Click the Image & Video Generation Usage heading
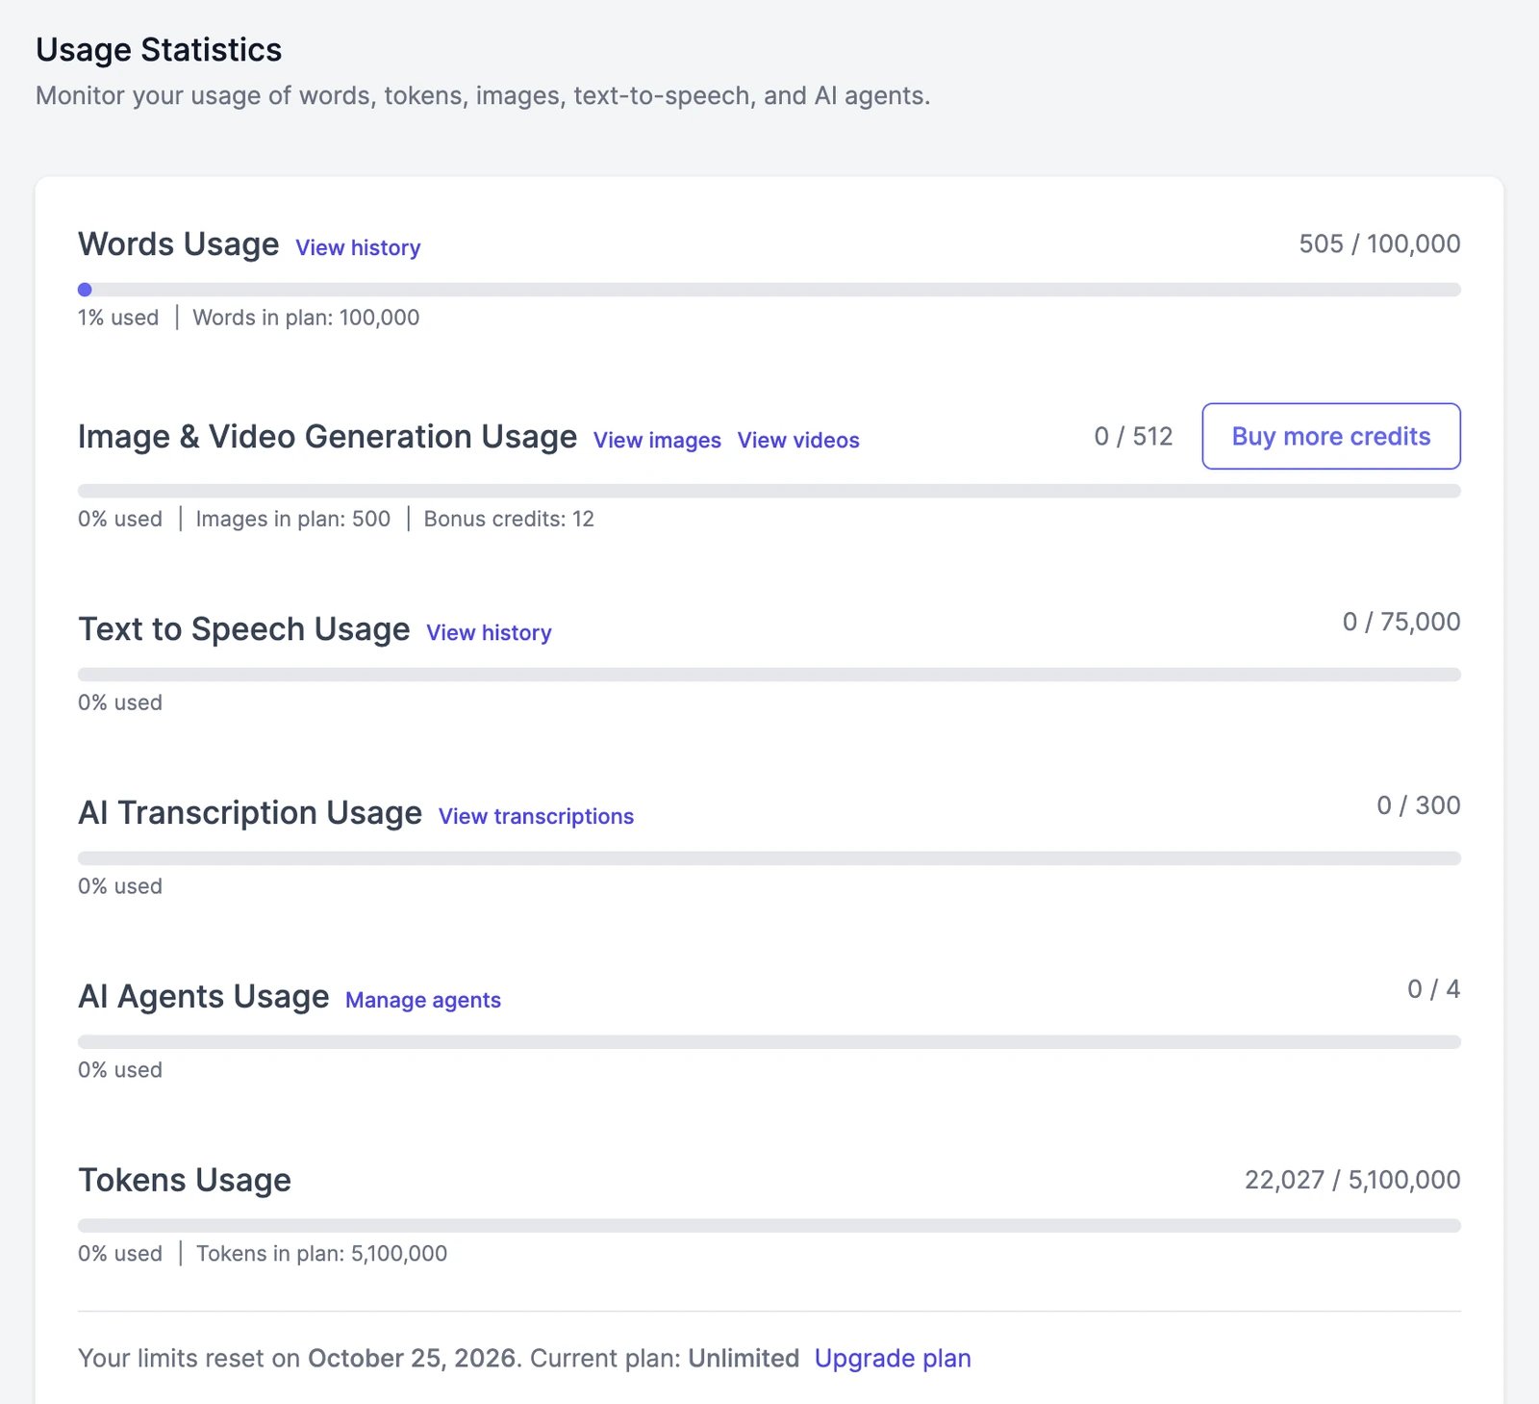The height and width of the screenshot is (1404, 1539). point(328,437)
